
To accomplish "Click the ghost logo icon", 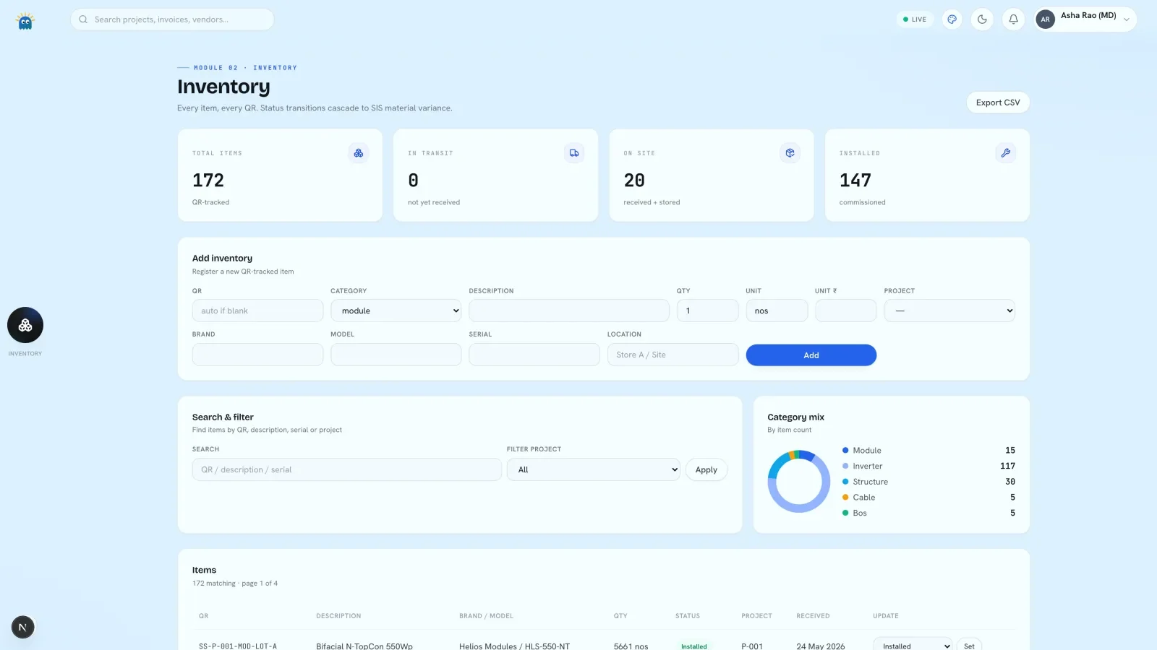I will coord(25,21).
